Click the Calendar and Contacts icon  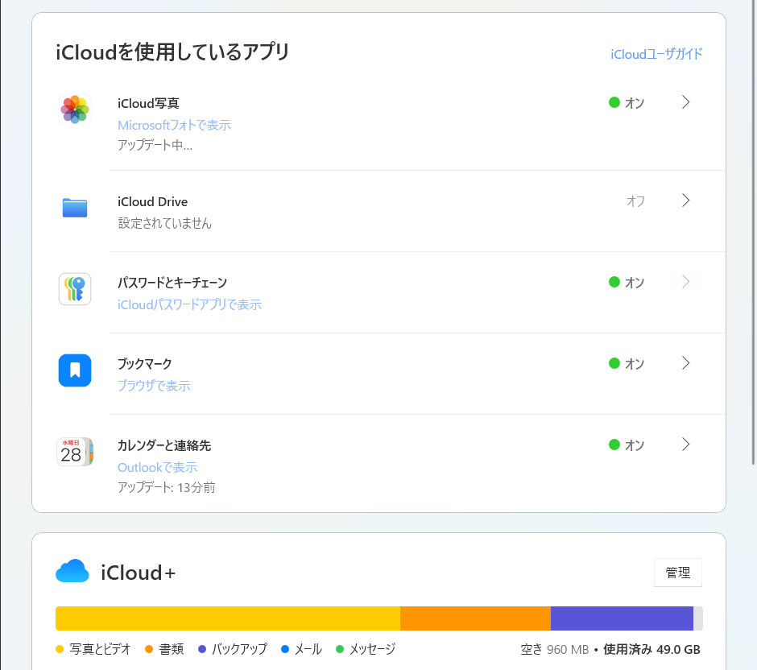[x=75, y=453]
